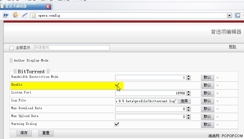
Task: Click the Google search engine icon
Action: click(237, 15)
